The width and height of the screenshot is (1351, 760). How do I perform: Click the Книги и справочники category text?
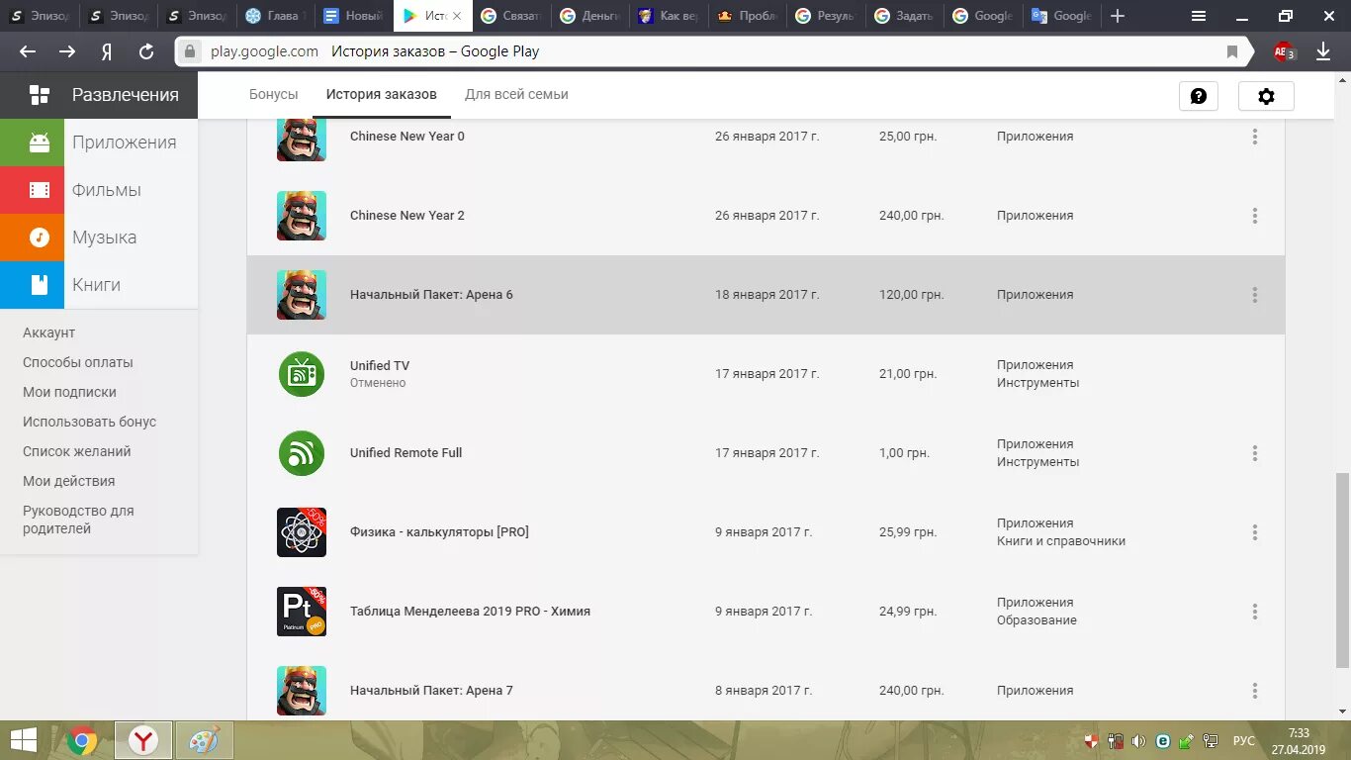(1061, 541)
